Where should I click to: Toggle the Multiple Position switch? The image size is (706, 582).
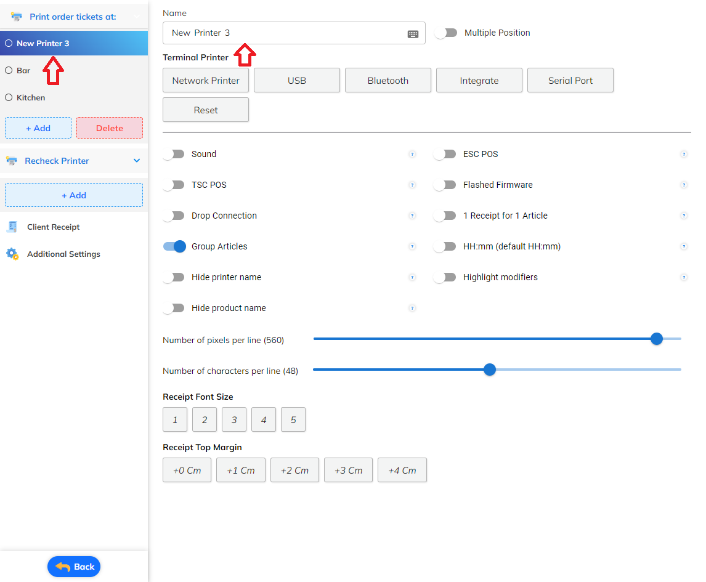(x=446, y=33)
